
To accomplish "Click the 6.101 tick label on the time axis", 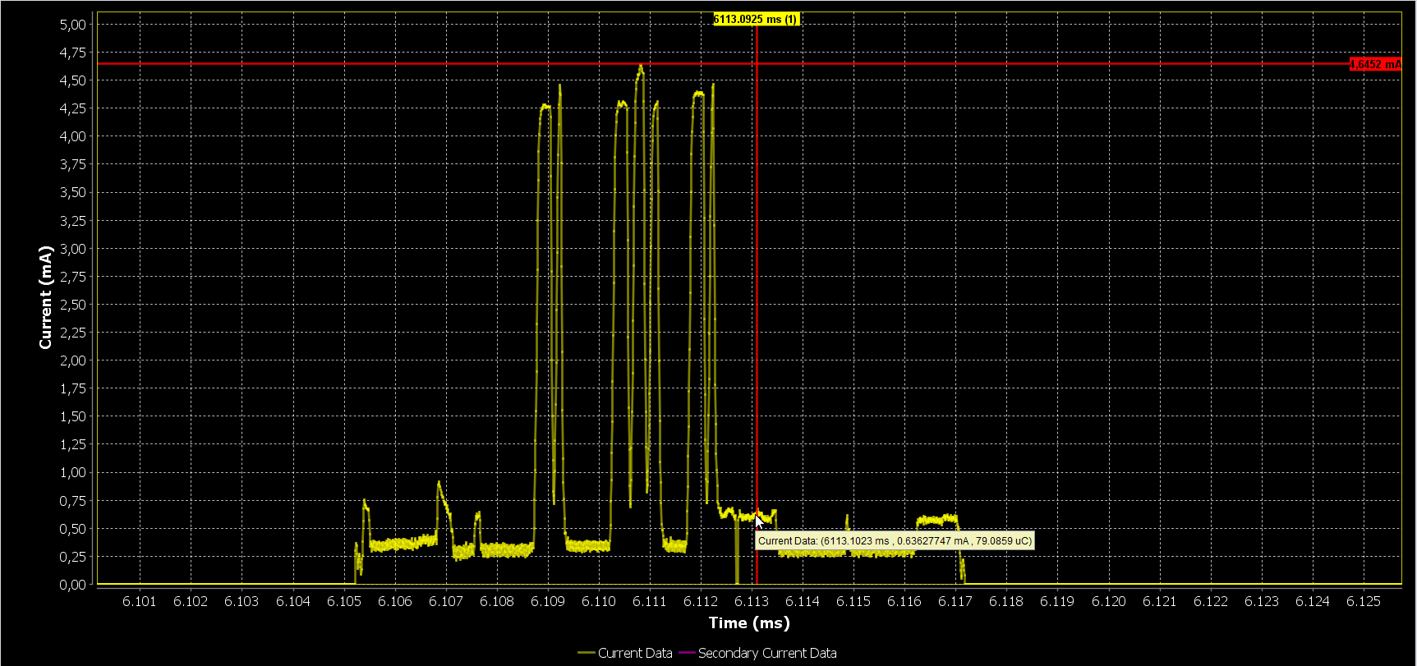I will click(x=140, y=601).
